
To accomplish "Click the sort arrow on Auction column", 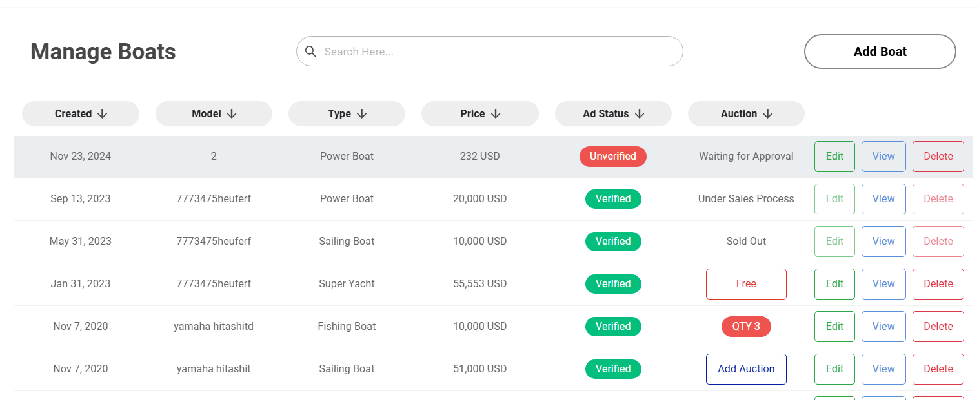I will pyautogui.click(x=767, y=113).
